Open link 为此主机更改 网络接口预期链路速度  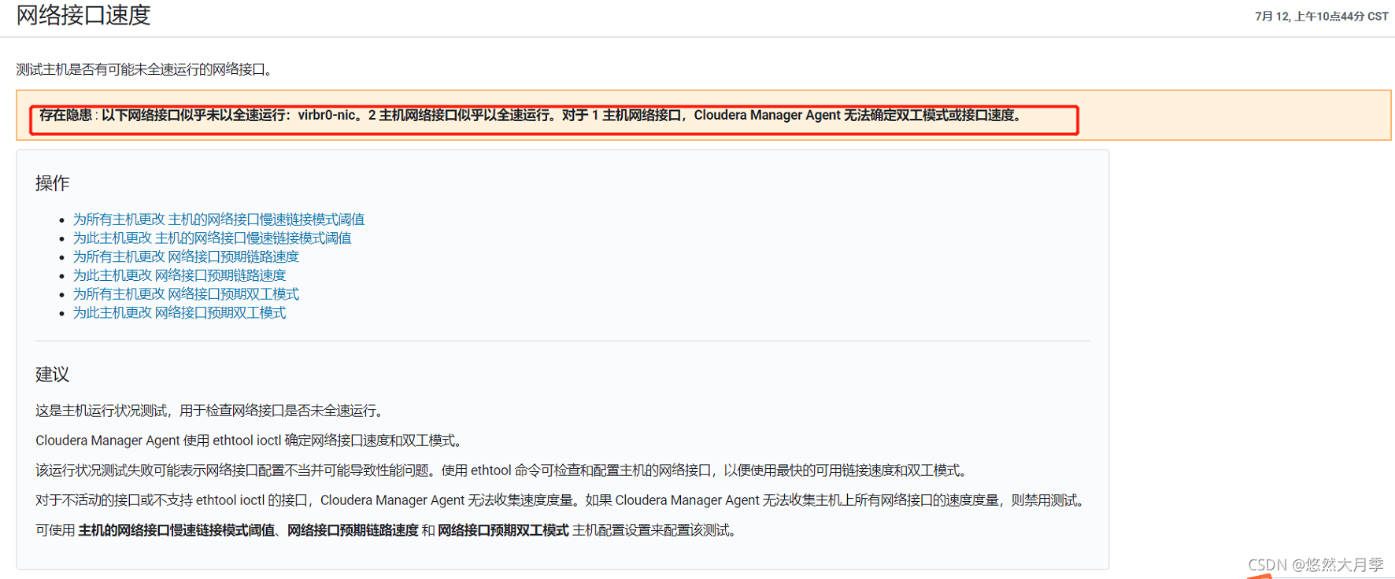click(x=179, y=275)
